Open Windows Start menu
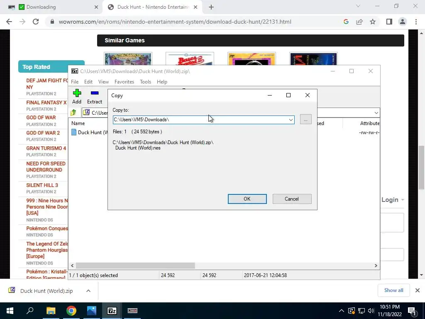 coord(10,311)
